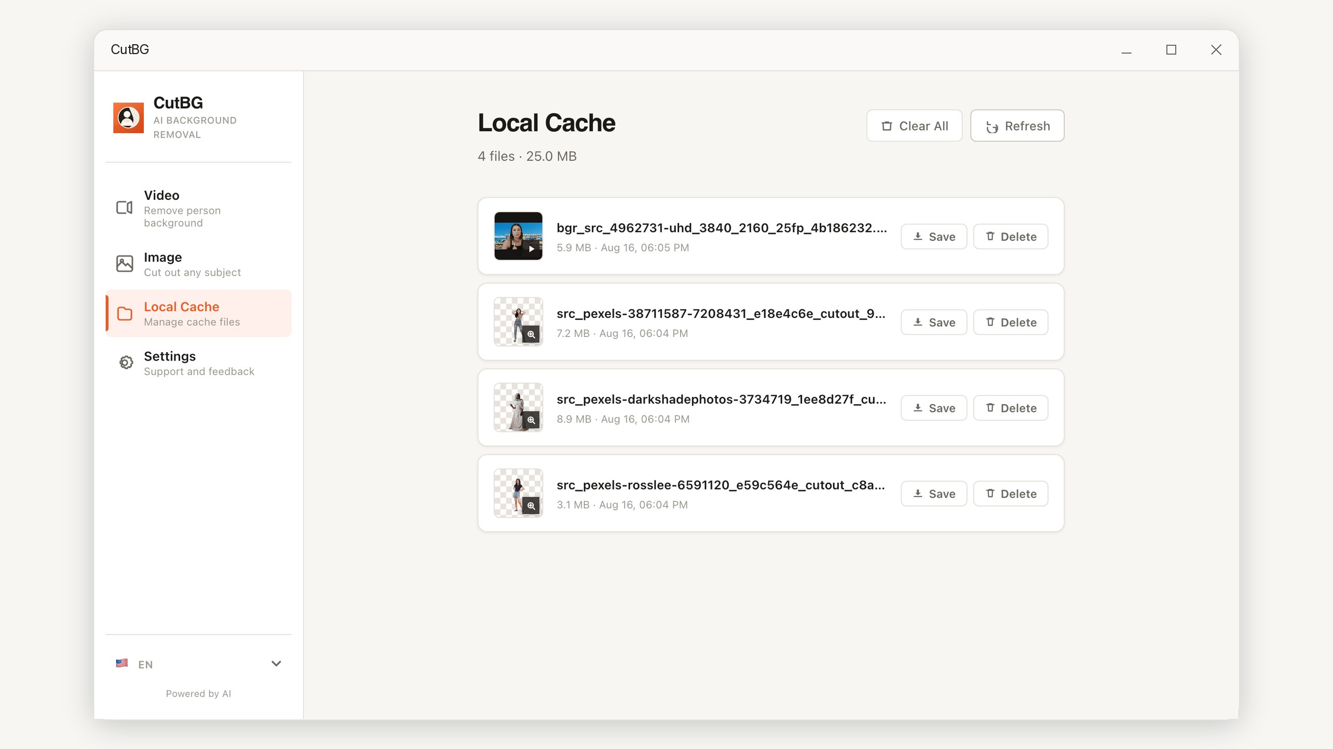Image resolution: width=1333 pixels, height=749 pixels.
Task: Click the Image picture icon in sidebar
Action: [124, 264]
